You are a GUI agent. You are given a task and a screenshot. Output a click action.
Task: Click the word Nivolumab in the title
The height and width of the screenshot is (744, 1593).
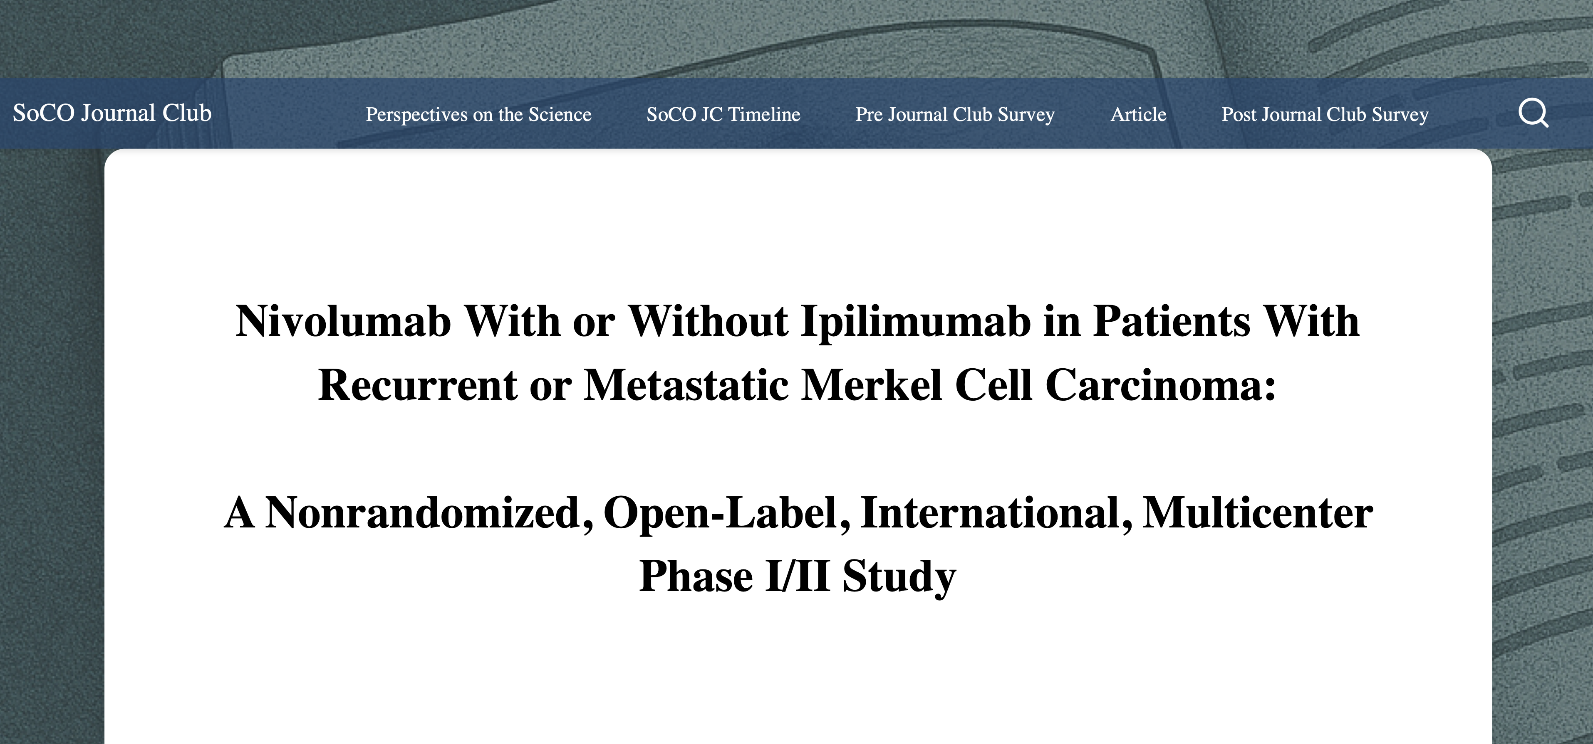343,321
